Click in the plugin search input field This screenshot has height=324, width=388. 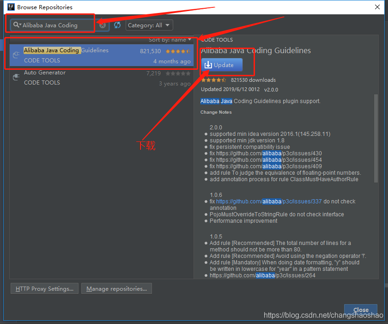tap(60, 25)
